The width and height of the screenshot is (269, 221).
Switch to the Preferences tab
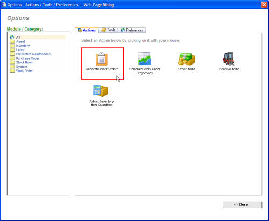click(132, 30)
